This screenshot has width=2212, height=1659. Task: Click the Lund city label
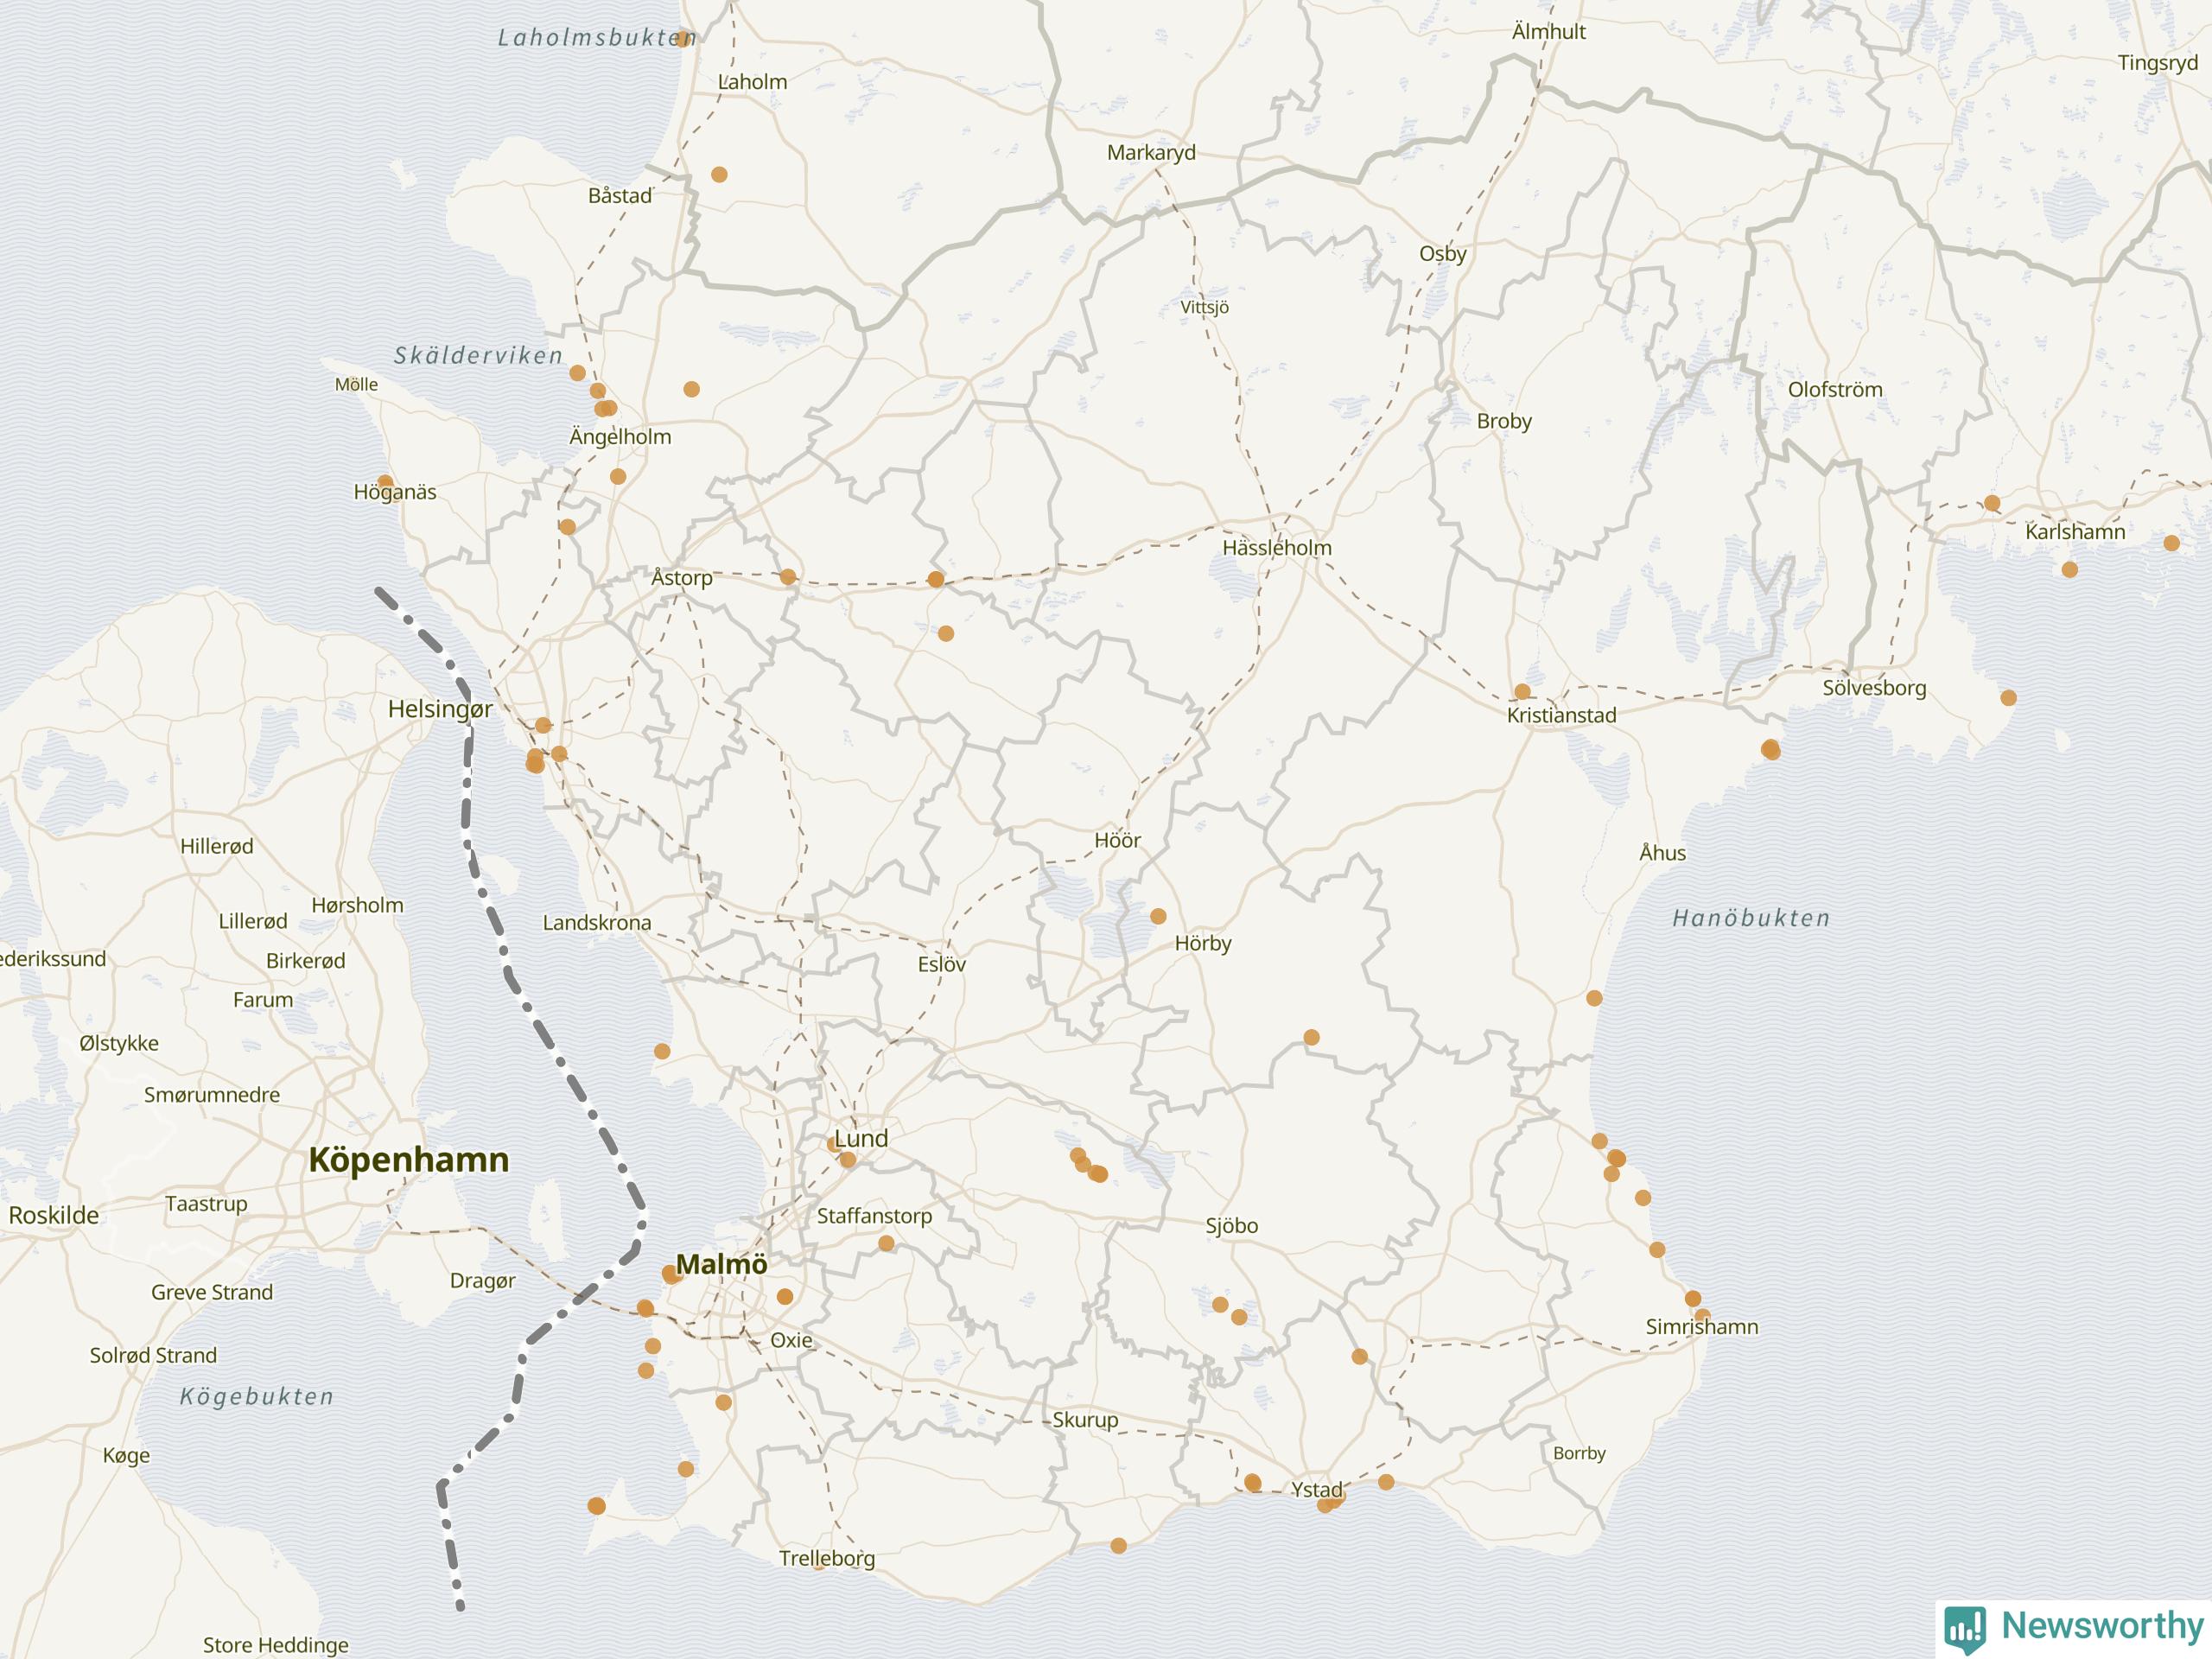click(861, 1138)
